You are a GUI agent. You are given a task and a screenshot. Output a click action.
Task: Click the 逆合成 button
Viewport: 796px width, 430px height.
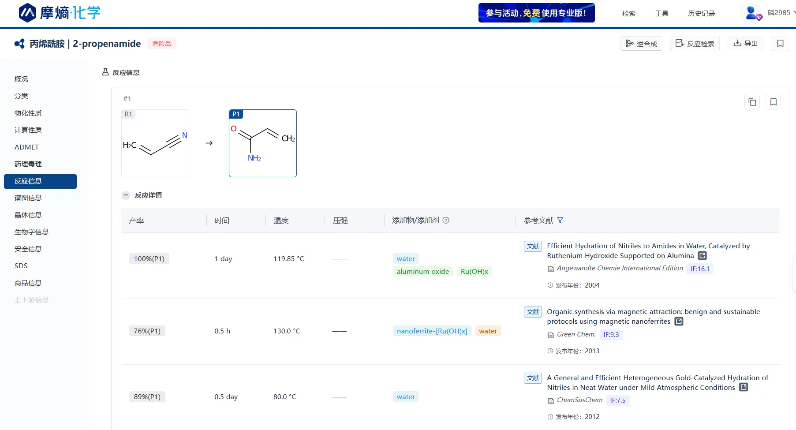(641, 44)
